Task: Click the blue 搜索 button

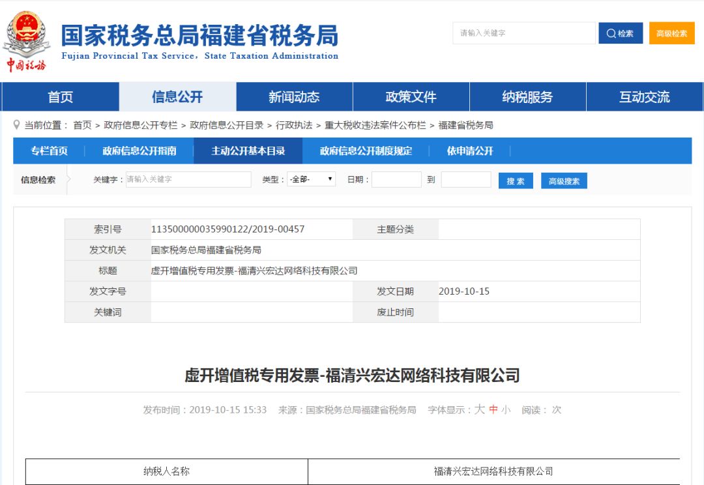Action: click(516, 181)
